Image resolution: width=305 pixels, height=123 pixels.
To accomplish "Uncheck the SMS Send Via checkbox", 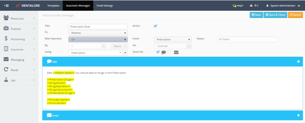I will [158, 52].
